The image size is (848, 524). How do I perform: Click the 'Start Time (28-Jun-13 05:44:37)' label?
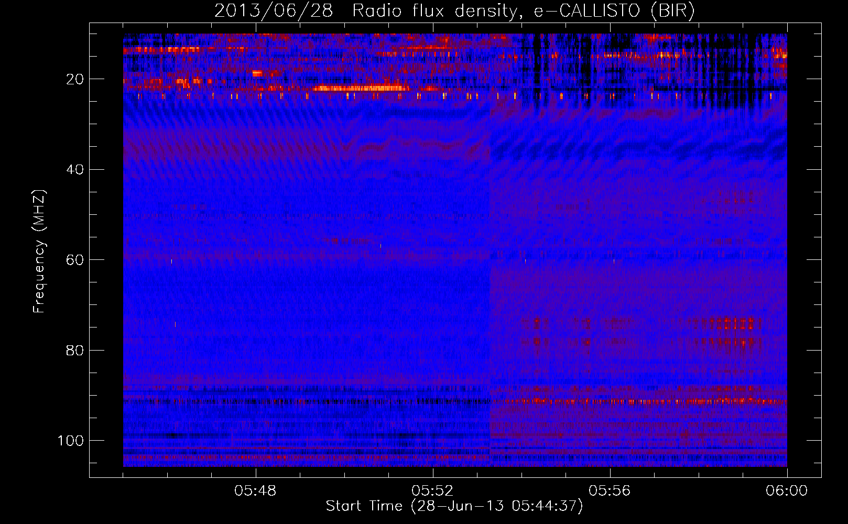pyautogui.click(x=454, y=506)
